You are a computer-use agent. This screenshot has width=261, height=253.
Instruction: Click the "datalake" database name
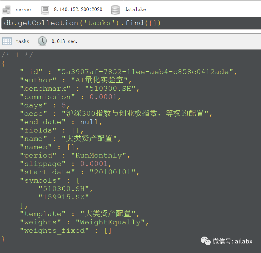[135, 10]
